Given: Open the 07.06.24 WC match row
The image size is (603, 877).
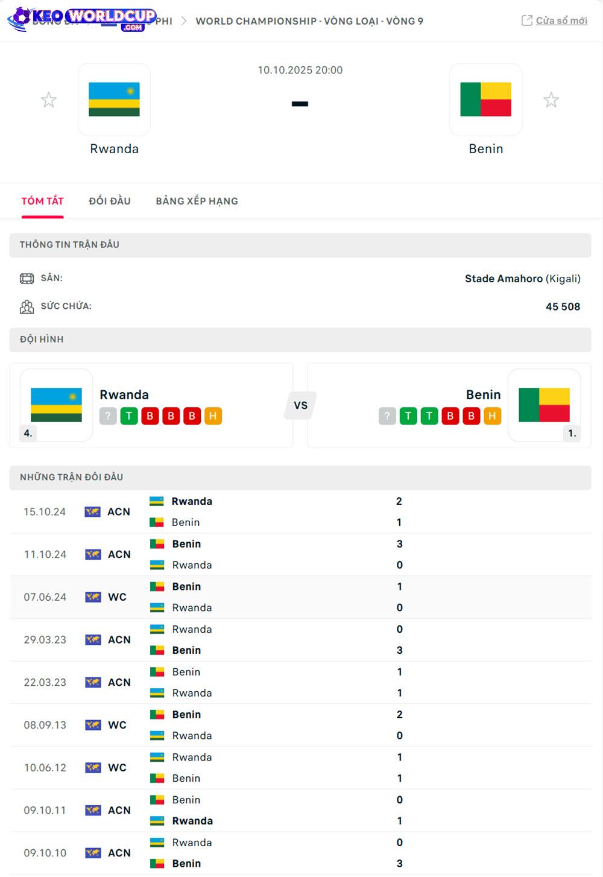Looking at the screenshot, I should coord(300,597).
